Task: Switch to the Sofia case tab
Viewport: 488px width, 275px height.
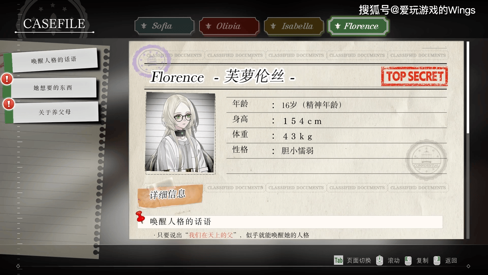Action: click(164, 26)
